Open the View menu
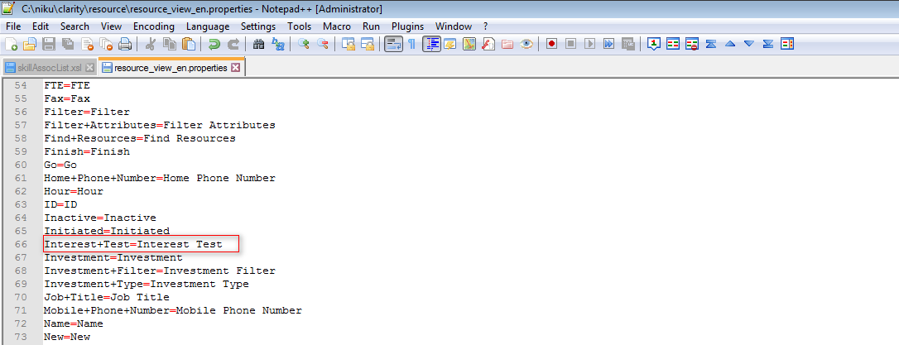The image size is (899, 345). pos(111,26)
